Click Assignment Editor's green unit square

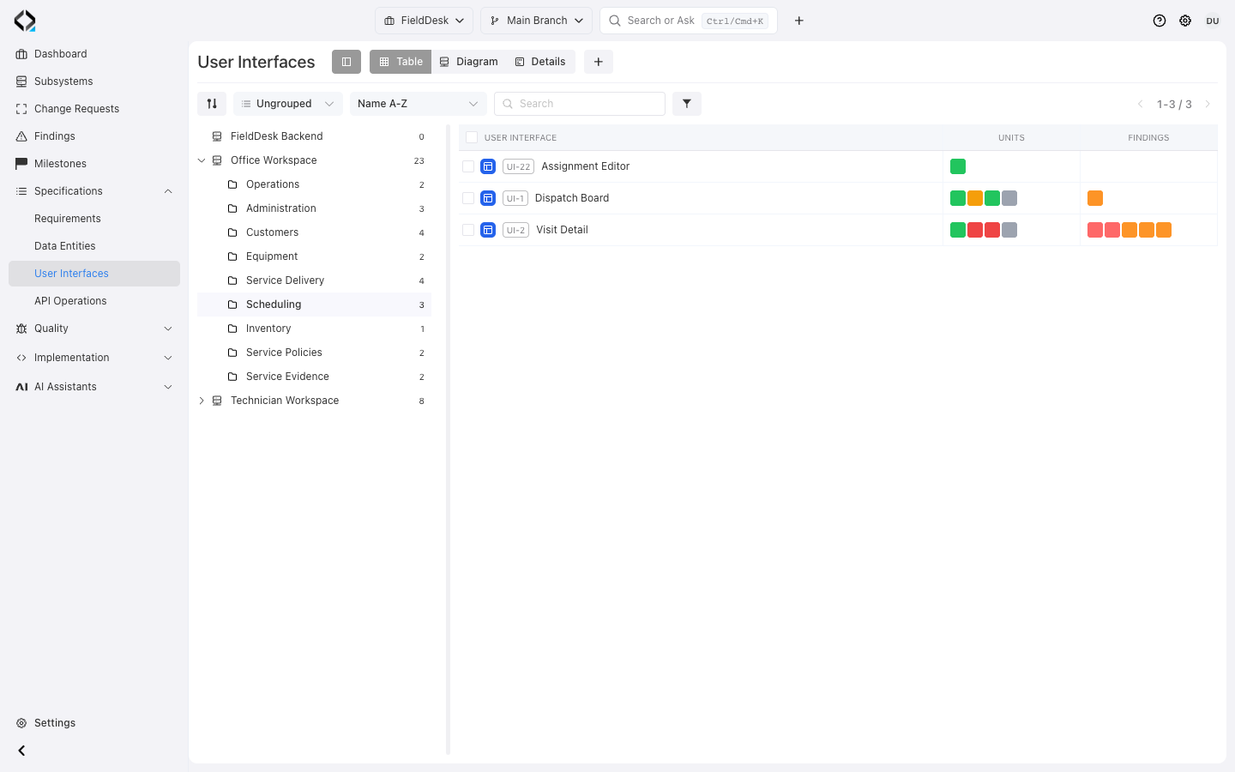point(958,166)
